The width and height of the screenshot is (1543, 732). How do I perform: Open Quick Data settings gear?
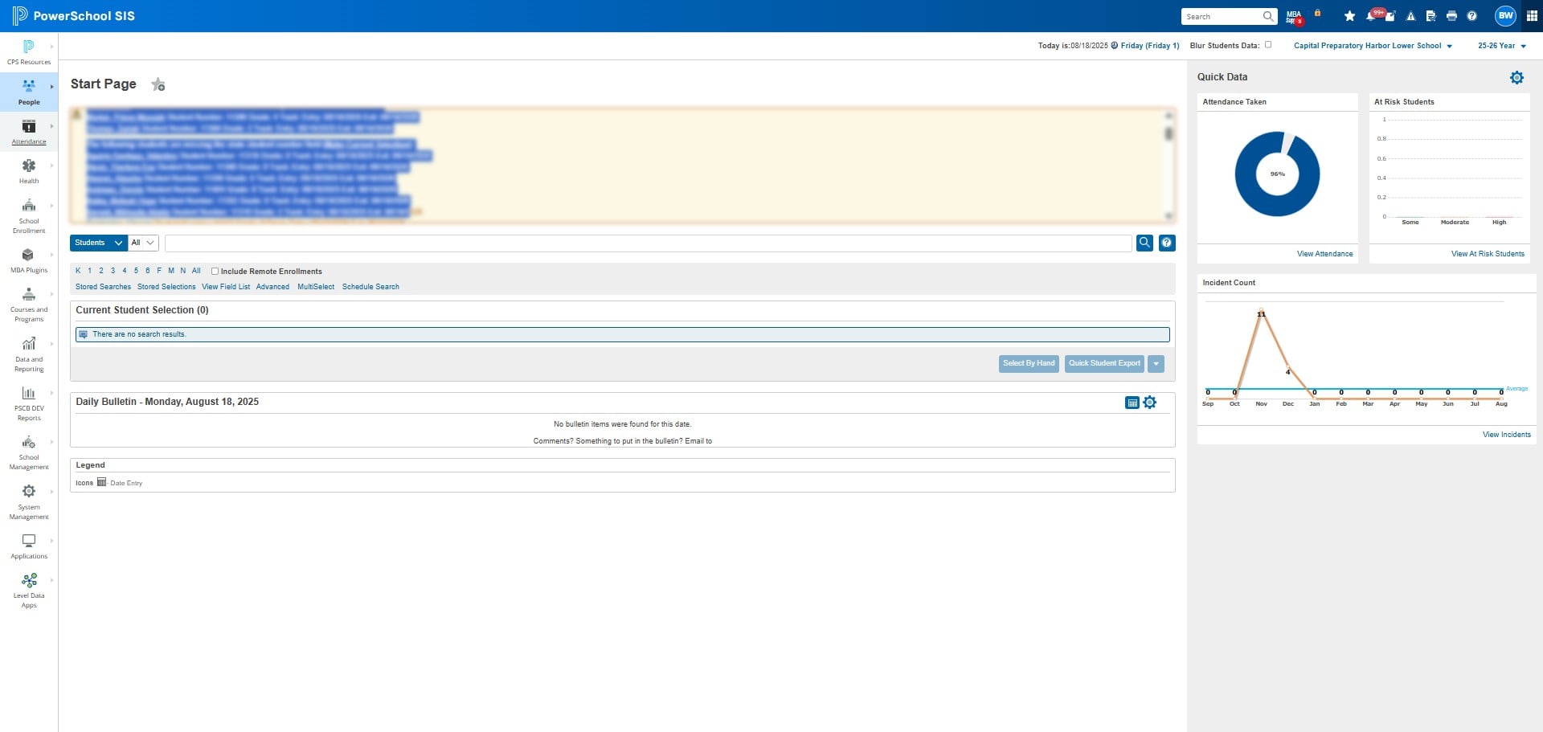[1516, 77]
